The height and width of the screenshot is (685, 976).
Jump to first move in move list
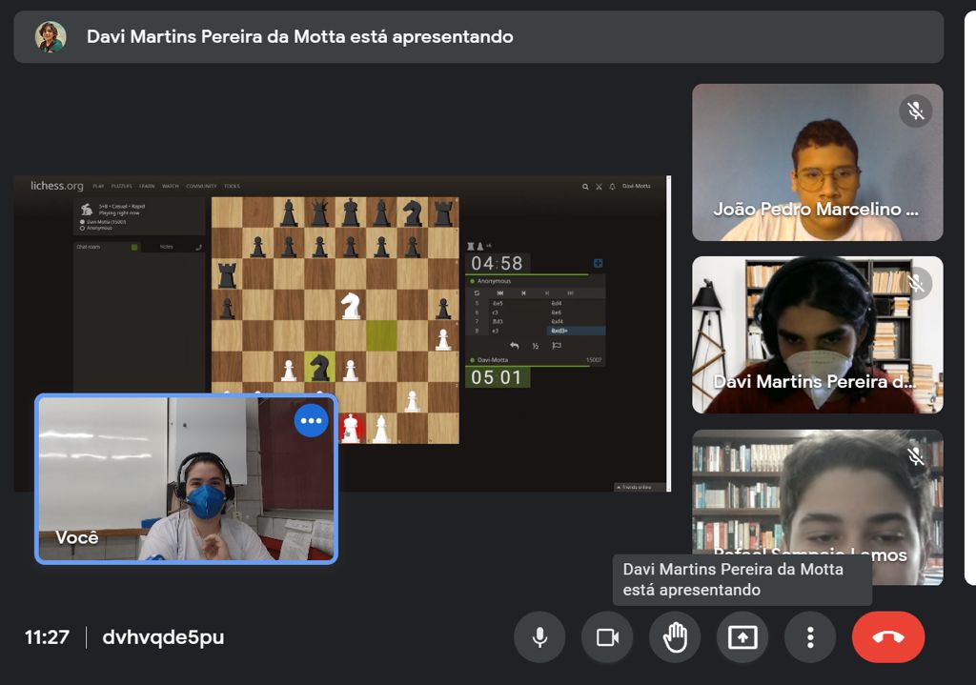499,293
